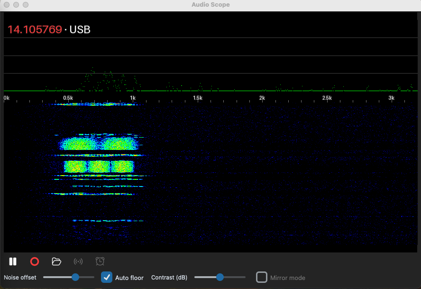This screenshot has height=289, width=421.
Task: Uncheck the Auto floor checkbox
Action: [107, 277]
